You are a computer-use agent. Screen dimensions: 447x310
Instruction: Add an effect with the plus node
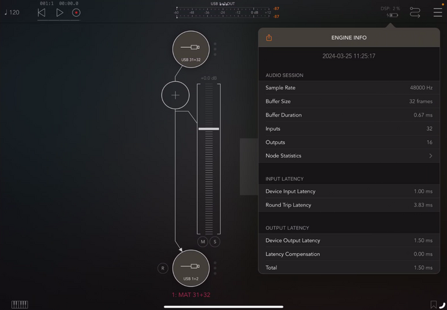175,95
